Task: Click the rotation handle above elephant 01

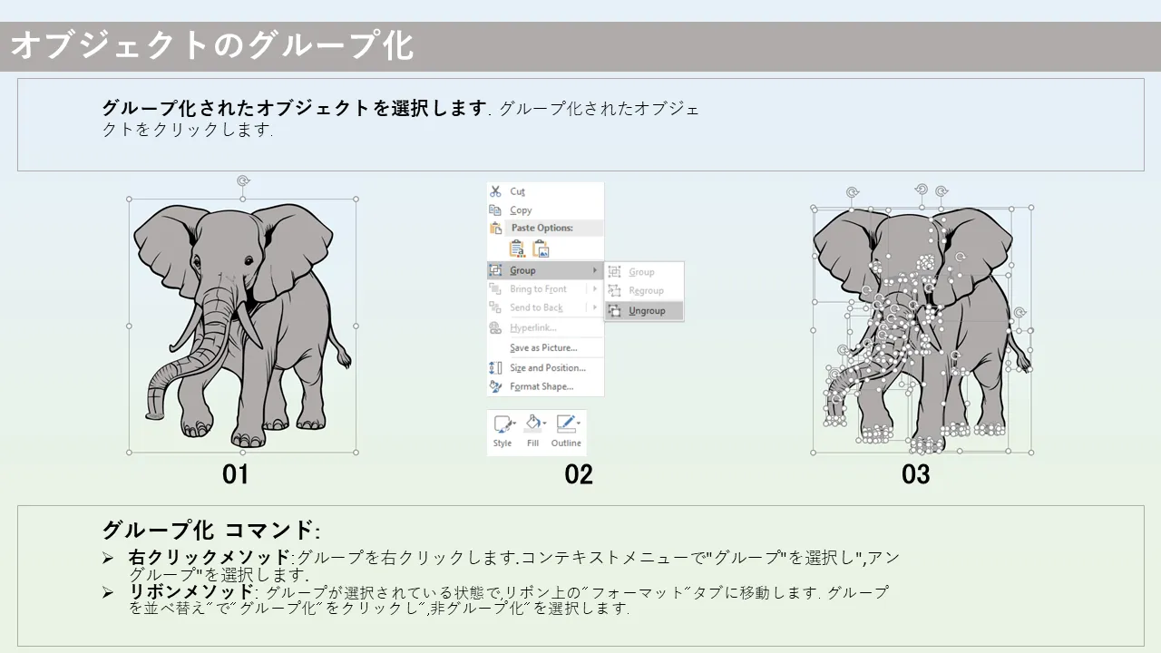Action: [x=242, y=181]
